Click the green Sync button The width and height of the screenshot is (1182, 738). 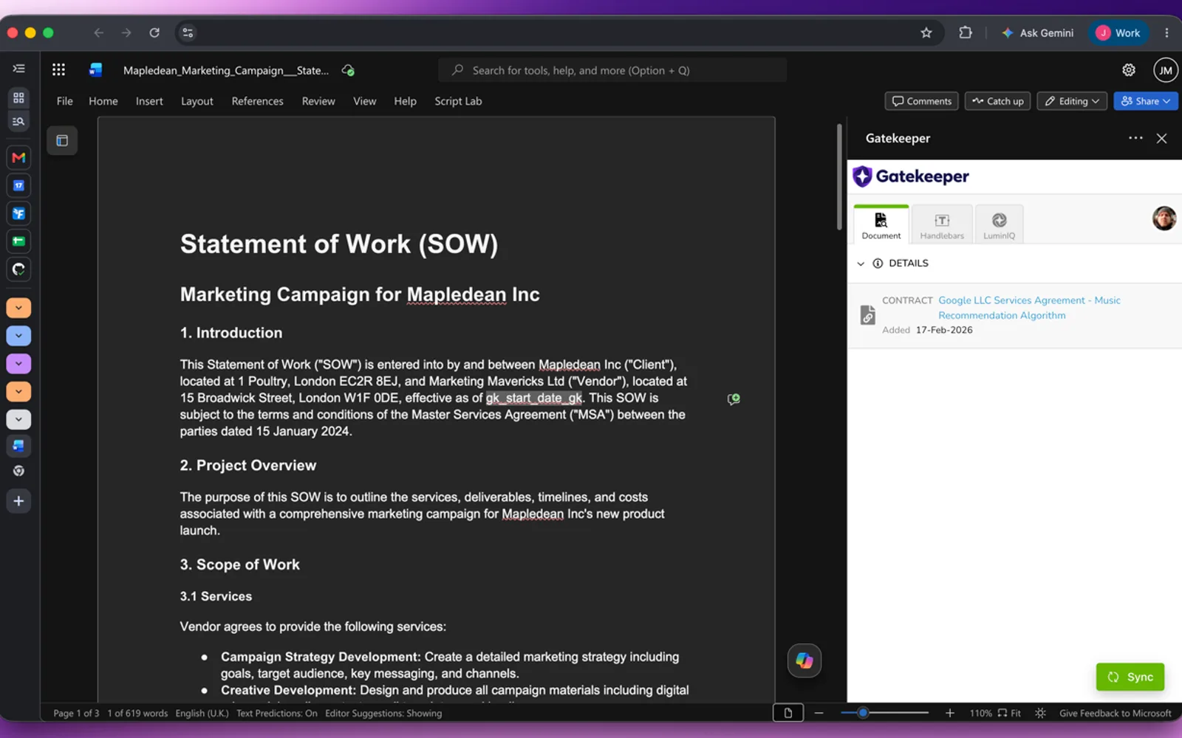coord(1130,677)
